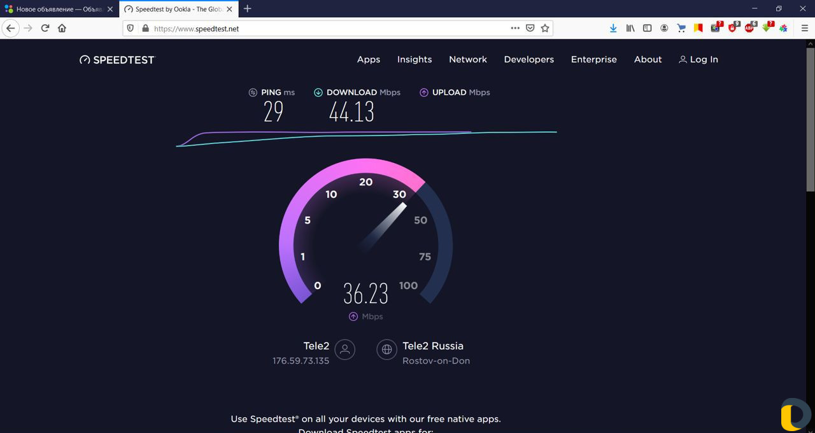Image resolution: width=815 pixels, height=433 pixels.
Task: Click the camera extension icon with red badge
Action: [x=716, y=27]
